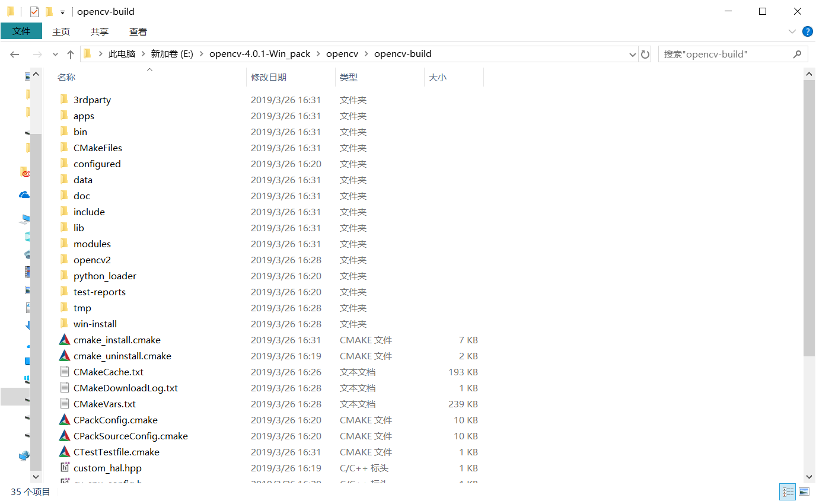Expand the address bar history dropdown
The height and width of the screenshot is (501, 816).
pyautogui.click(x=632, y=54)
